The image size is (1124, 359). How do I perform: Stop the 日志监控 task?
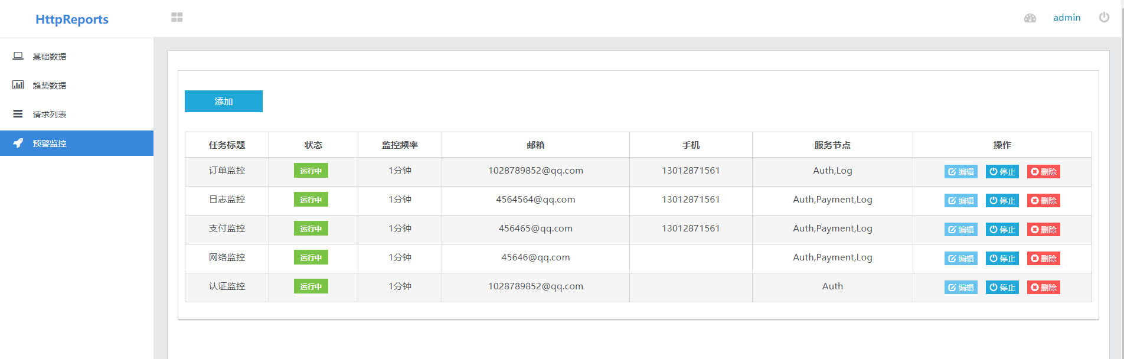tap(1002, 201)
